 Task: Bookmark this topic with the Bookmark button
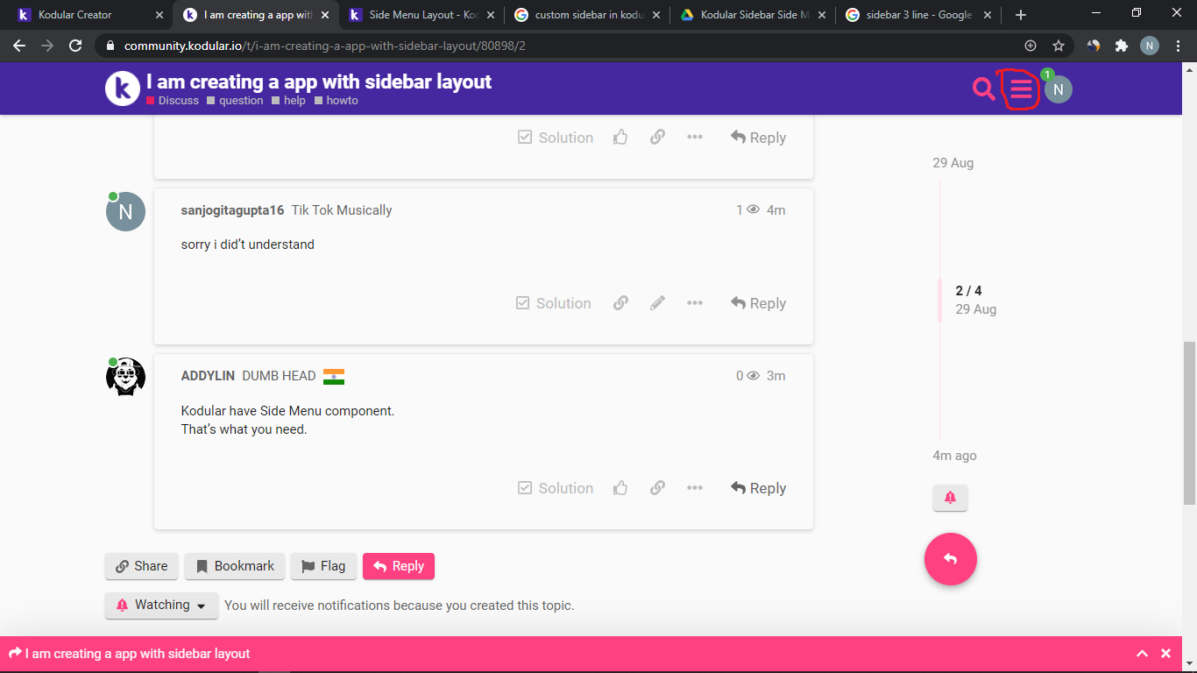[234, 566]
